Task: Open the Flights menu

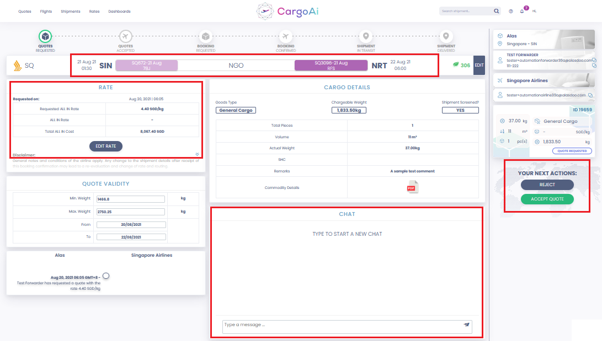Action: tap(46, 12)
